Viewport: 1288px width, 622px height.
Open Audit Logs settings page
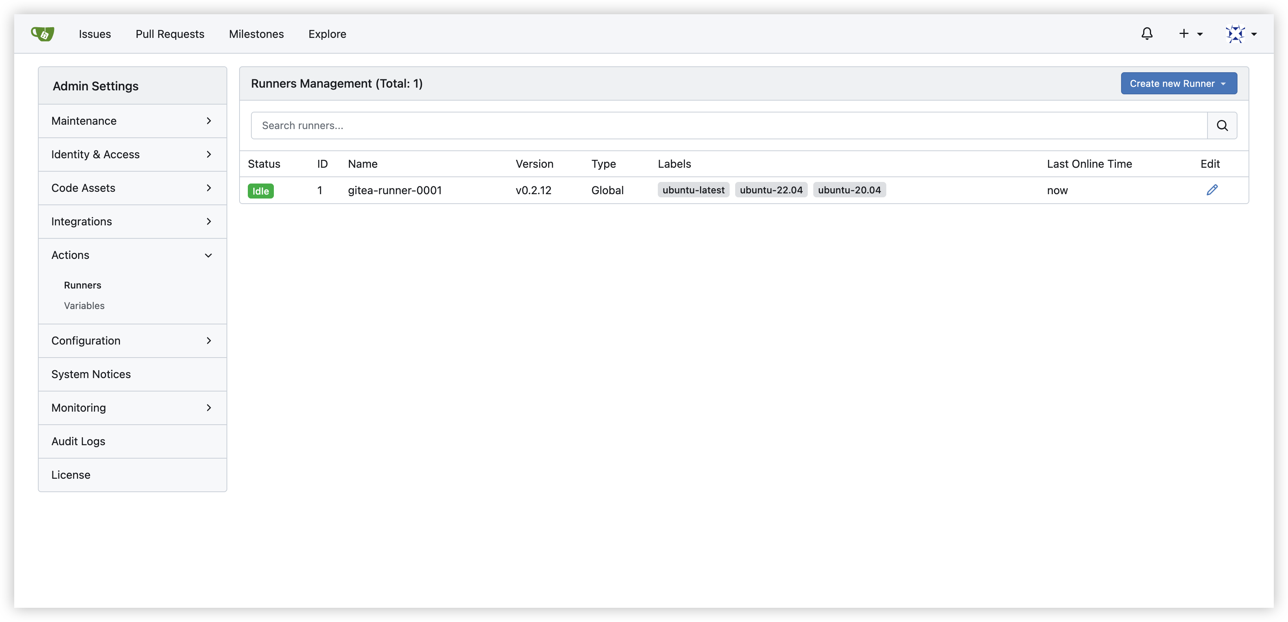coord(79,441)
